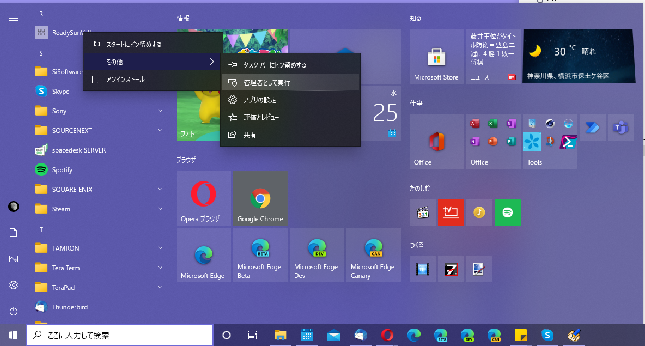
Task: Choose 共有 in the submenu
Action: coord(290,135)
